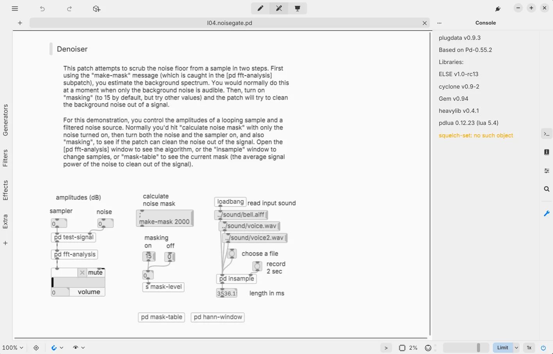Open the documentation browser book icon

(547, 152)
